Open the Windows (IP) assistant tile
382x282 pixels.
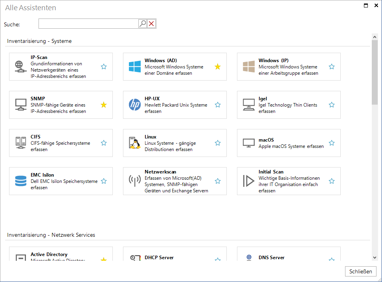pyautogui.click(x=289, y=67)
